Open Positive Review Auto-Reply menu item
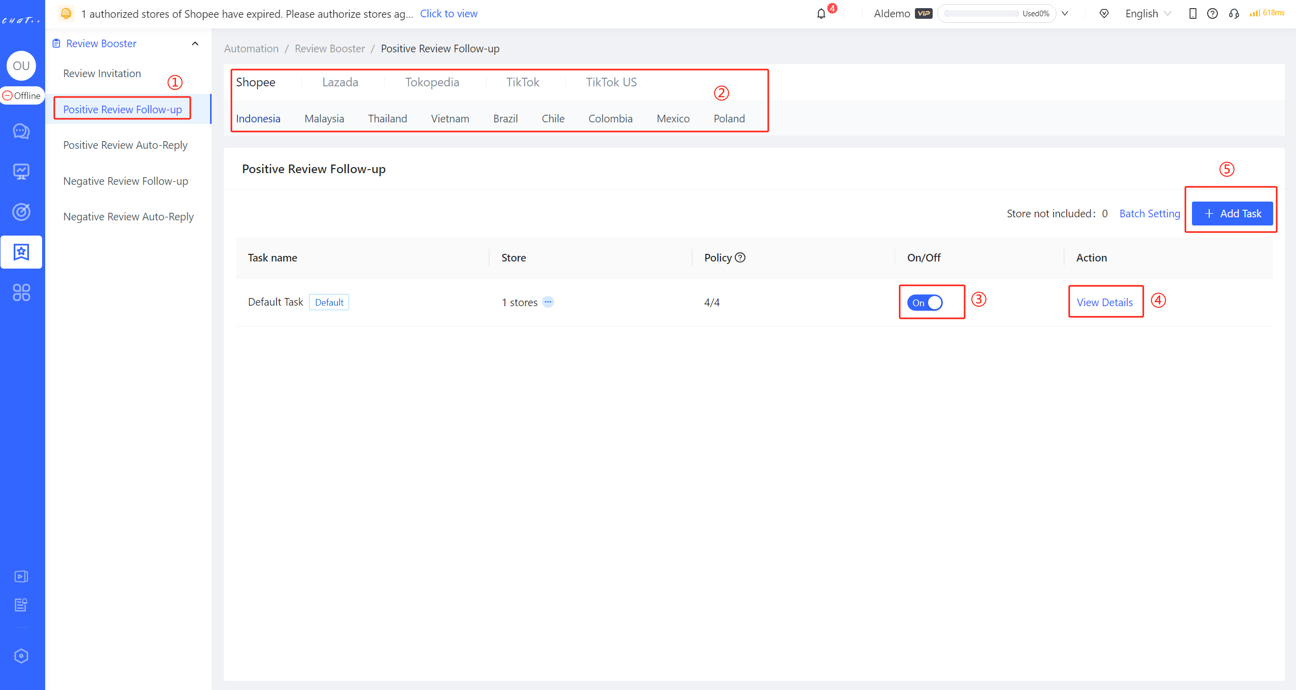Screen dimensions: 1296x690 point(125,145)
